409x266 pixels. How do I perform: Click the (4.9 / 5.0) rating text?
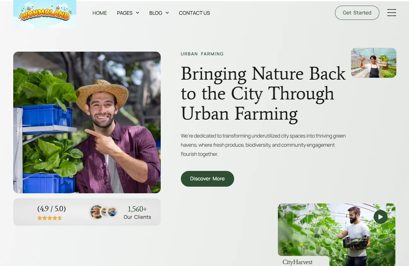[51, 208]
